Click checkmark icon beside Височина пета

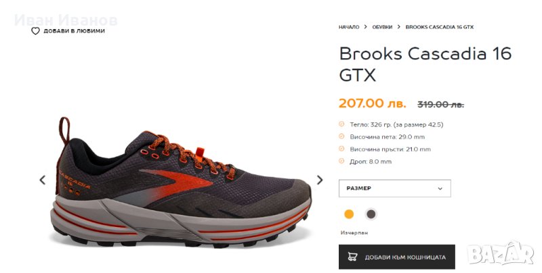pos(341,136)
